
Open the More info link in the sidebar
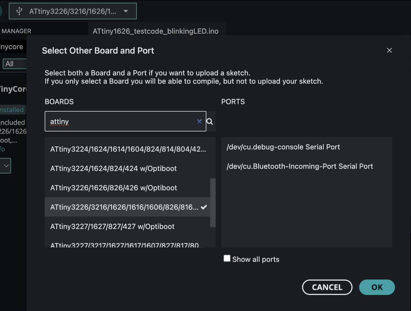tap(2, 149)
